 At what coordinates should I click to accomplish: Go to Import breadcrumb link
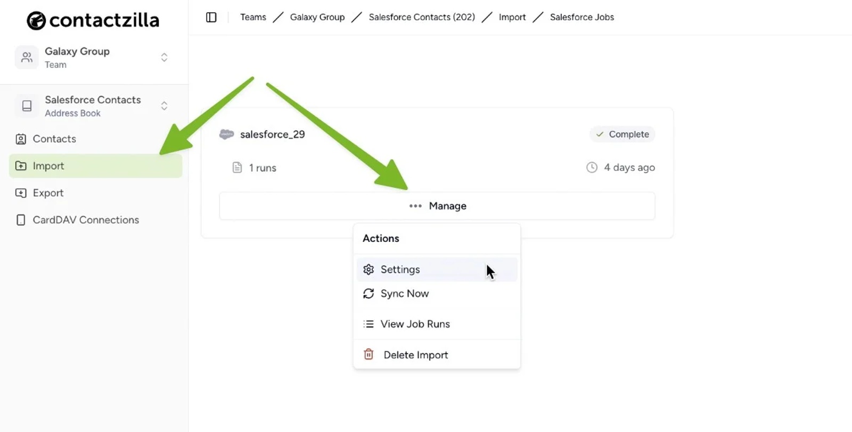tap(512, 17)
